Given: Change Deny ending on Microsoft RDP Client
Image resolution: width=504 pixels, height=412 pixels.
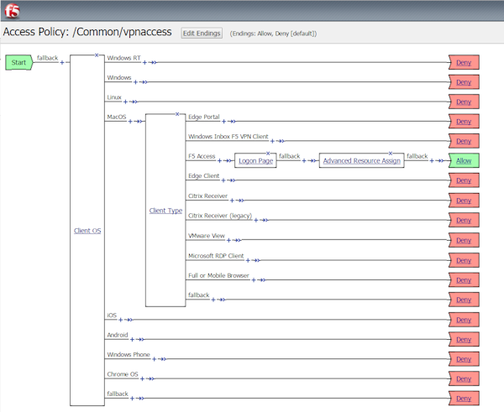Looking at the screenshot, I should click(464, 260).
